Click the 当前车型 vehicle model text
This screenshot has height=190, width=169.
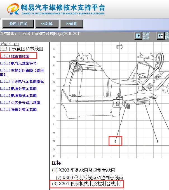click(x=40, y=33)
